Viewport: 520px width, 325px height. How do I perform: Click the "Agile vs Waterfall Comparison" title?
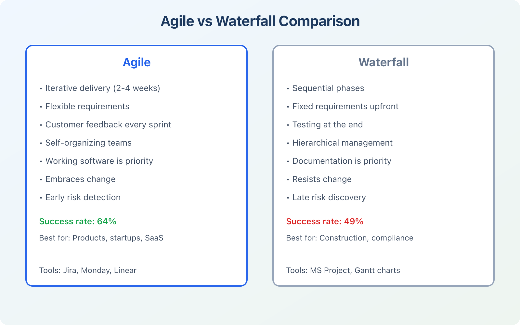pyautogui.click(x=260, y=21)
